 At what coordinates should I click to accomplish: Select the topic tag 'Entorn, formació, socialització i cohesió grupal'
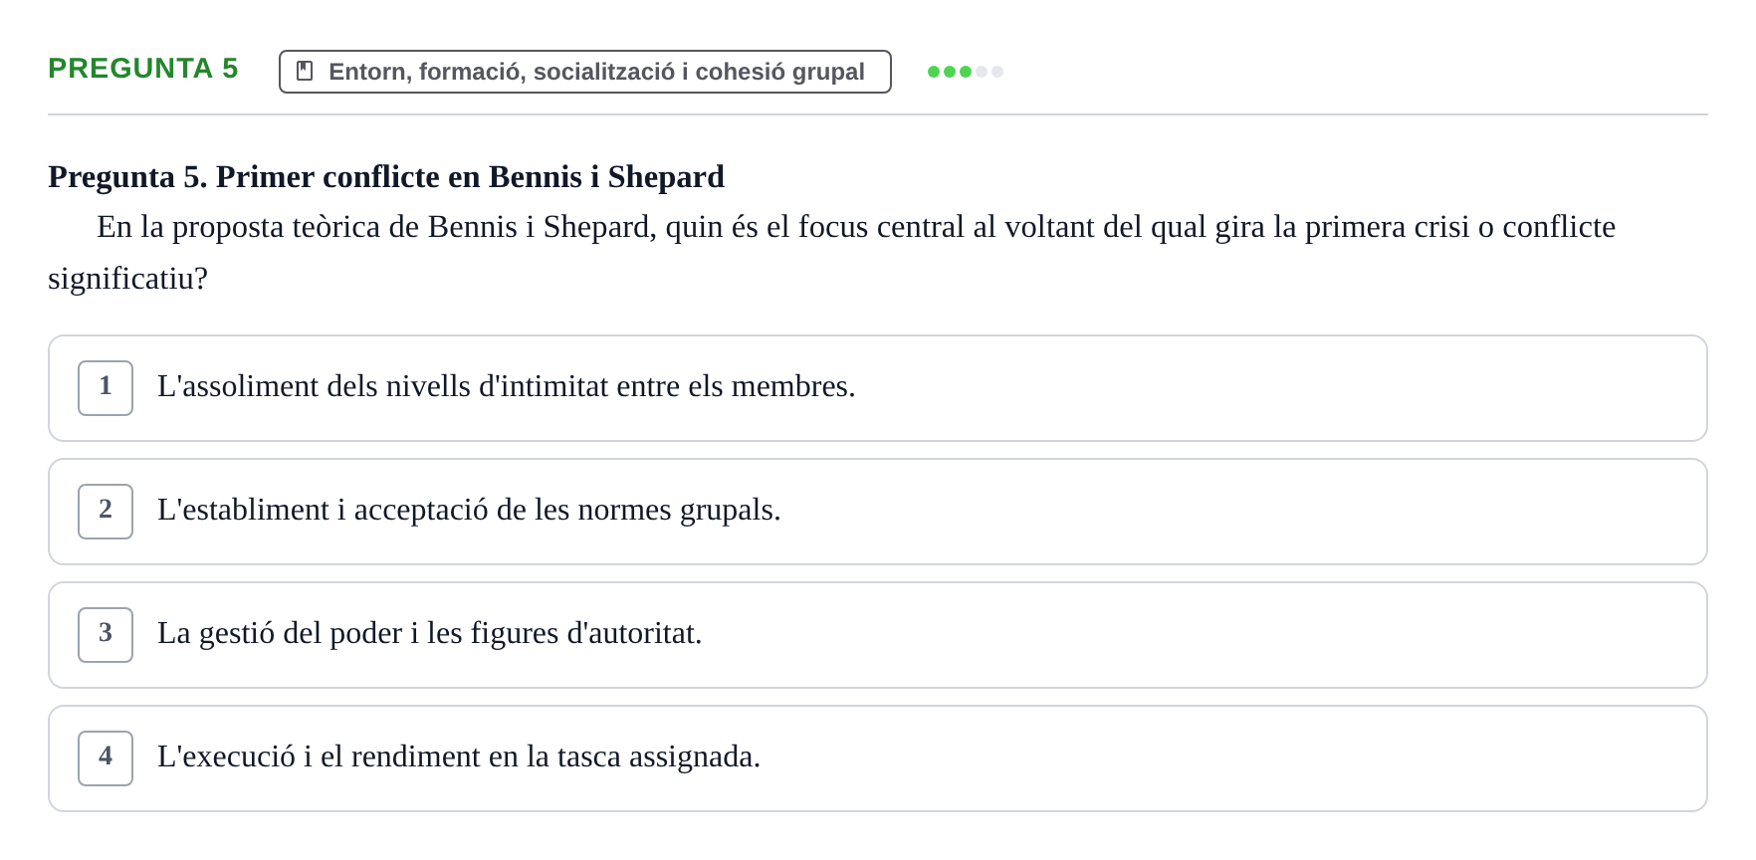click(x=585, y=72)
